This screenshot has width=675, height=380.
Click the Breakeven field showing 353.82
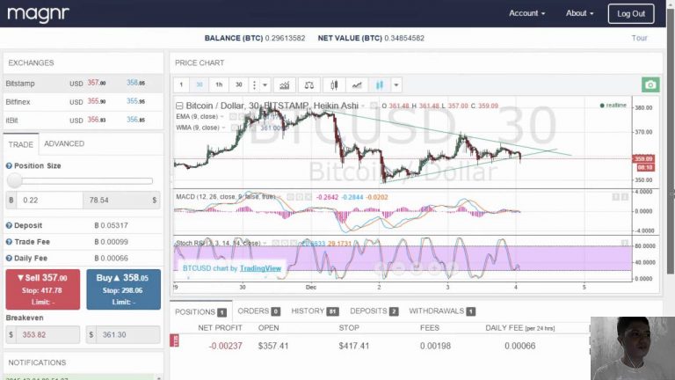point(47,334)
